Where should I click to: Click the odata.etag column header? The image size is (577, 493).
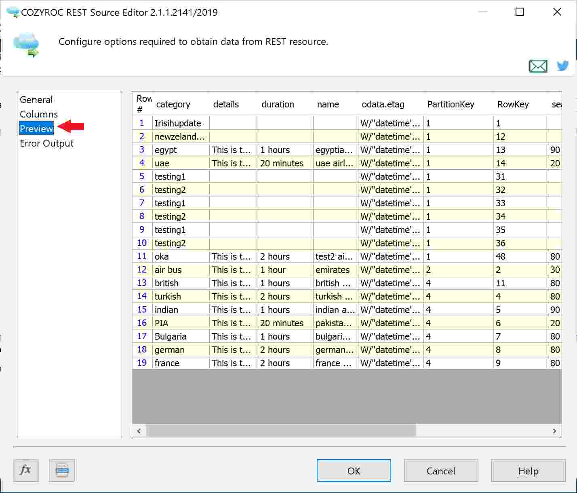[391, 104]
